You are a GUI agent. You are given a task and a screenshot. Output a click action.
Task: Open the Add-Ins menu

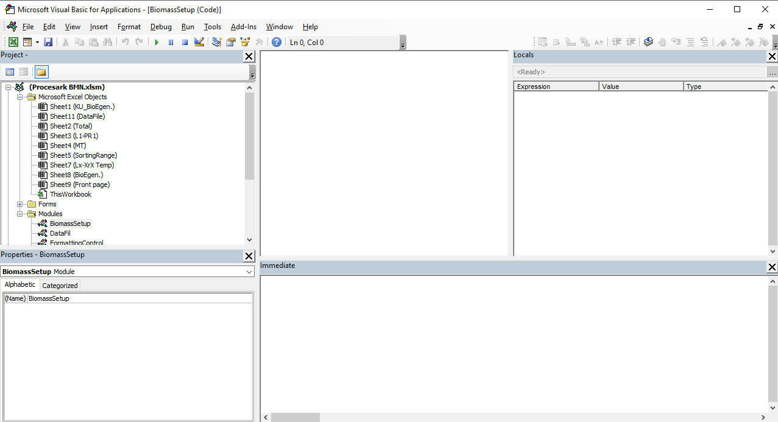[244, 27]
